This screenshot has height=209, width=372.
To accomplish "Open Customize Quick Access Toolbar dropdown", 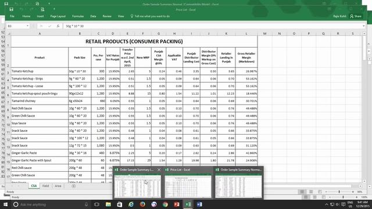I will point(54,9).
